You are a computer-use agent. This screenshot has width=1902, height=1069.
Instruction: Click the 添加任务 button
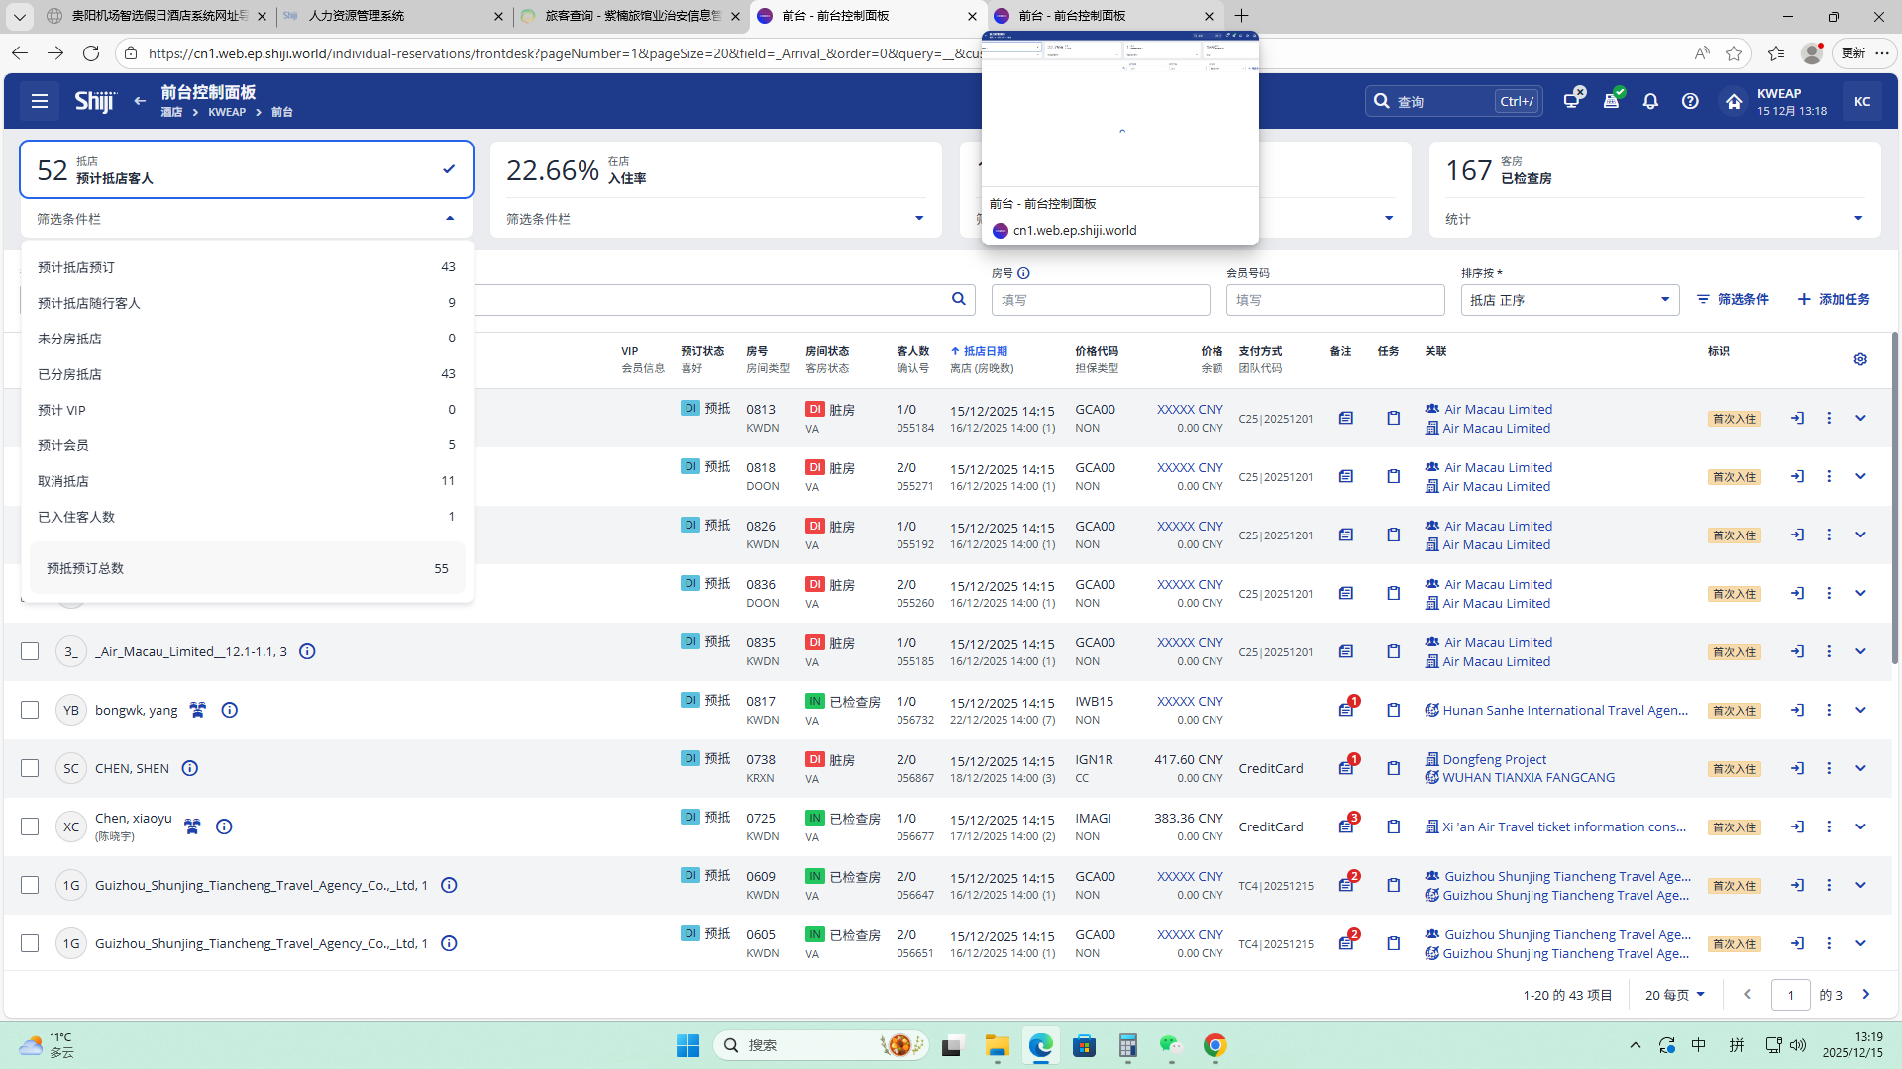(x=1833, y=299)
